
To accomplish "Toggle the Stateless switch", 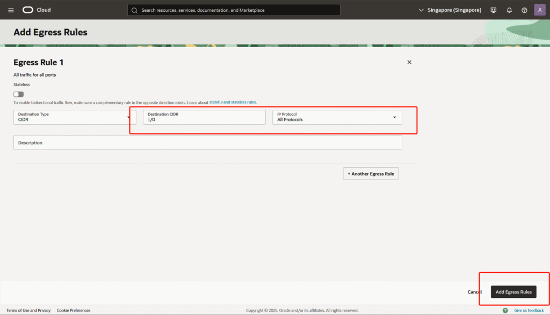I will coord(19,94).
